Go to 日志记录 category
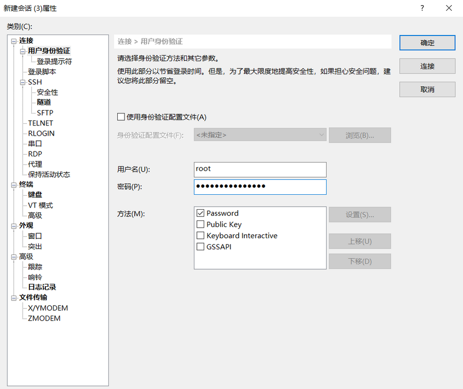This screenshot has height=389, width=463. click(42, 287)
